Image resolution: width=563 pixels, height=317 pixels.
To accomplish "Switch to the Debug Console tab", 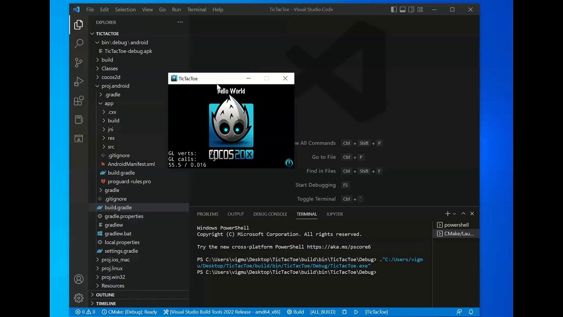I will click(270, 214).
